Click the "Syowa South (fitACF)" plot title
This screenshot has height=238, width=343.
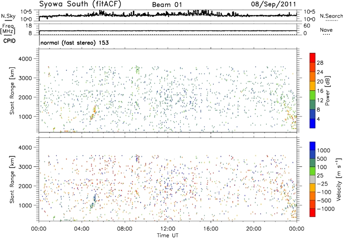click(80, 4)
